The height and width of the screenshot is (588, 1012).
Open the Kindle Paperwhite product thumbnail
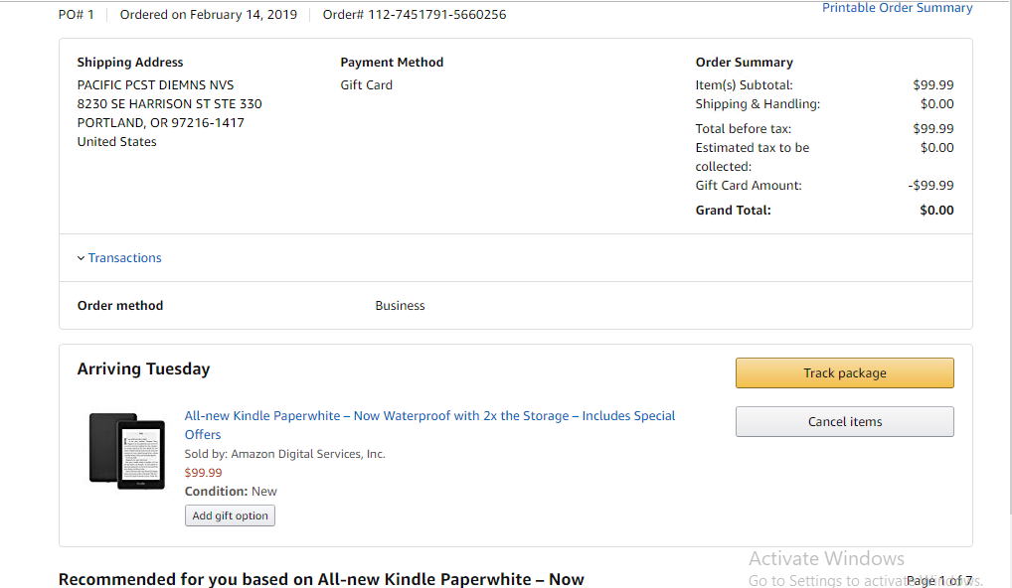tap(126, 451)
